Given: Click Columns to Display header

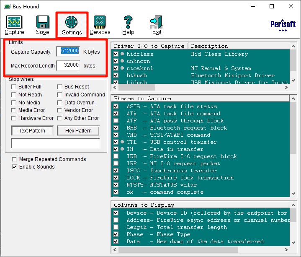Looking at the screenshot, I should (200, 205).
